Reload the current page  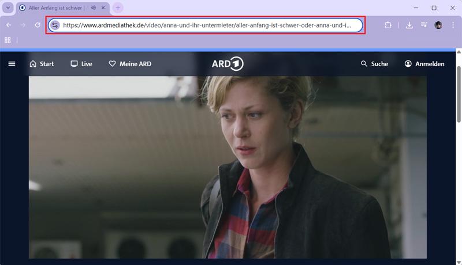[38, 25]
